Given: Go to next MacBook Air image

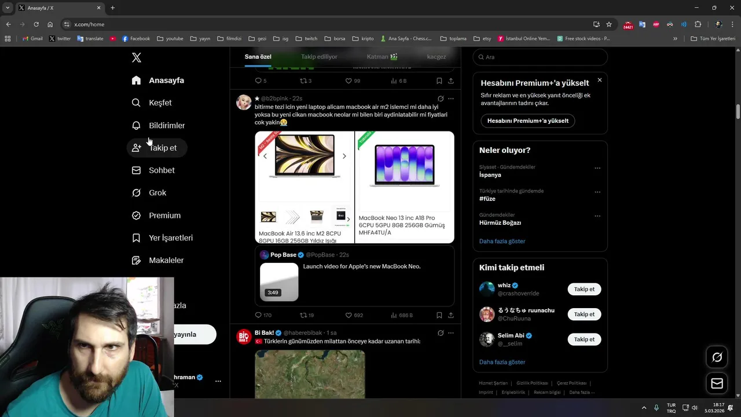Looking at the screenshot, I should click(x=344, y=156).
